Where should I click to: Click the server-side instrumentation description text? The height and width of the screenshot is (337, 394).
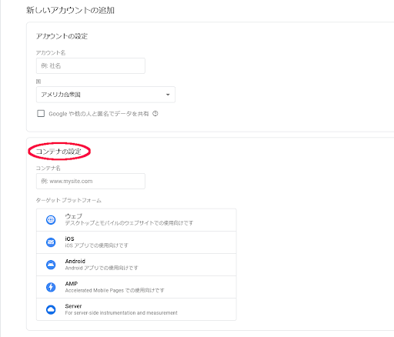coord(121,313)
